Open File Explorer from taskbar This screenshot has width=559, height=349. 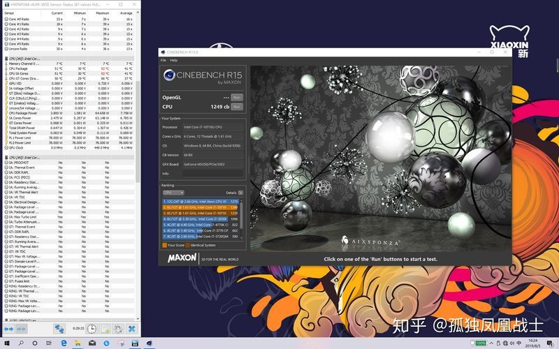tap(78, 343)
